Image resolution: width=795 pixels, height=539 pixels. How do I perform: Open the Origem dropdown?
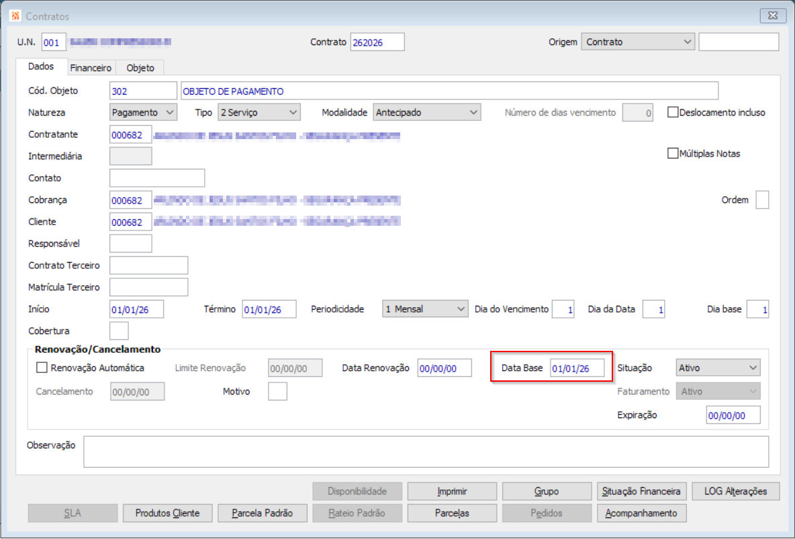(638, 42)
